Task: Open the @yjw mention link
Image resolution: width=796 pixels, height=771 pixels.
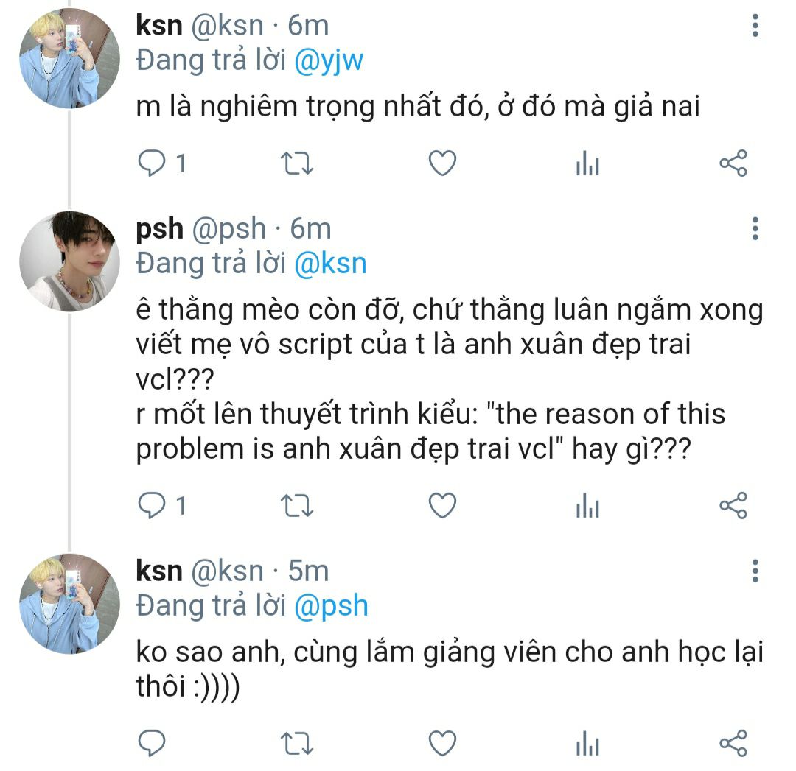Action: click(329, 60)
